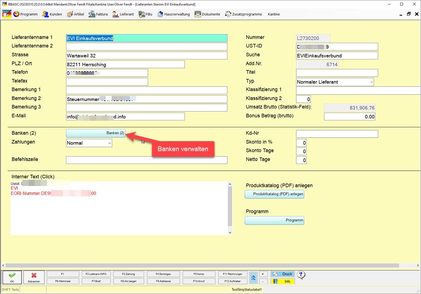Click the Klassifizierung 1 field

click(x=358, y=90)
